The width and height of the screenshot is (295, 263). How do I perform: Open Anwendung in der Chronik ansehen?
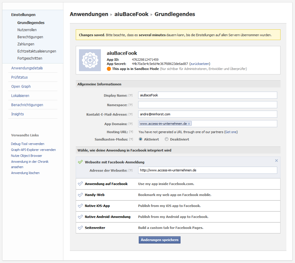[x=30, y=164]
